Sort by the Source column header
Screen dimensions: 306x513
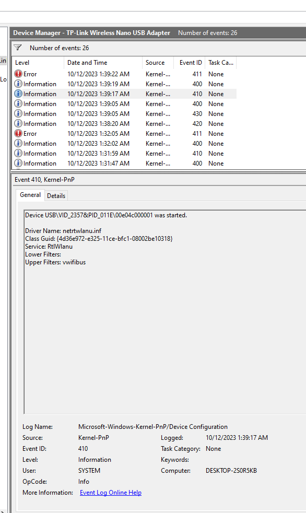(x=158, y=63)
